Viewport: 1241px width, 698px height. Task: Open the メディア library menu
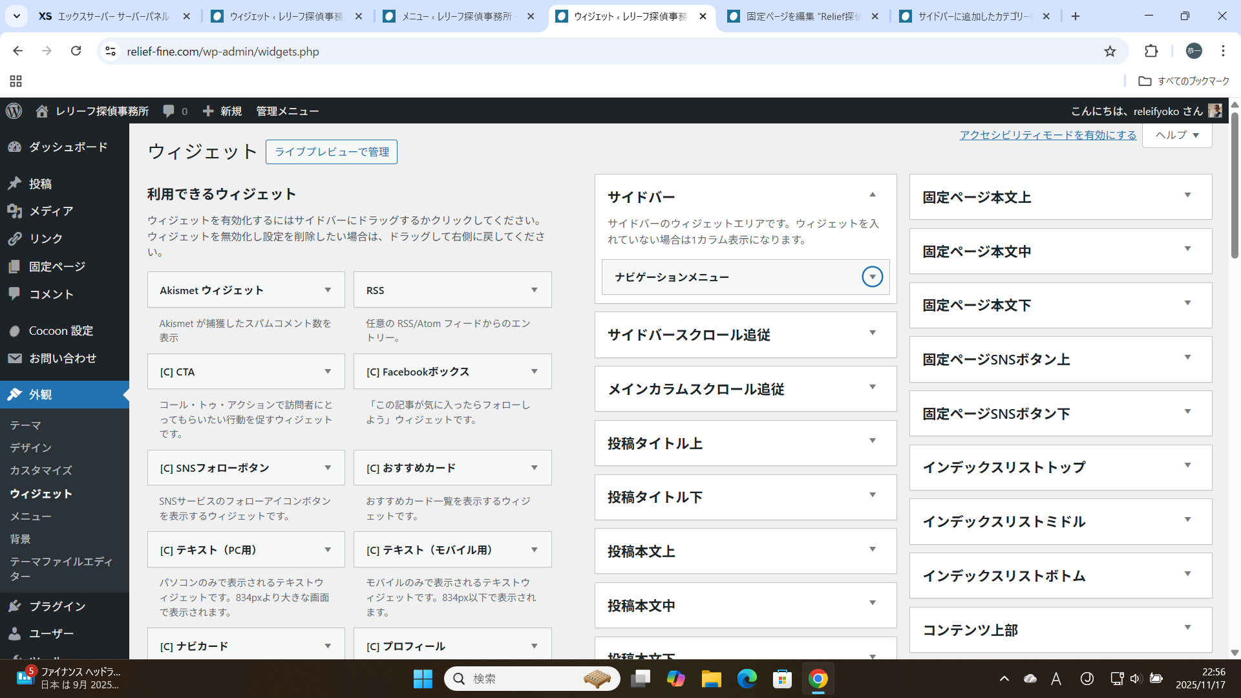click(x=50, y=211)
